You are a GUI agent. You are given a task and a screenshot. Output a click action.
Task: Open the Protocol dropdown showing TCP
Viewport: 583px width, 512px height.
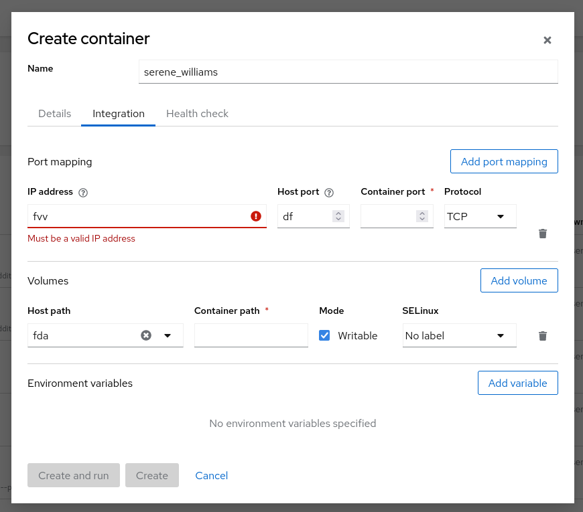(480, 216)
